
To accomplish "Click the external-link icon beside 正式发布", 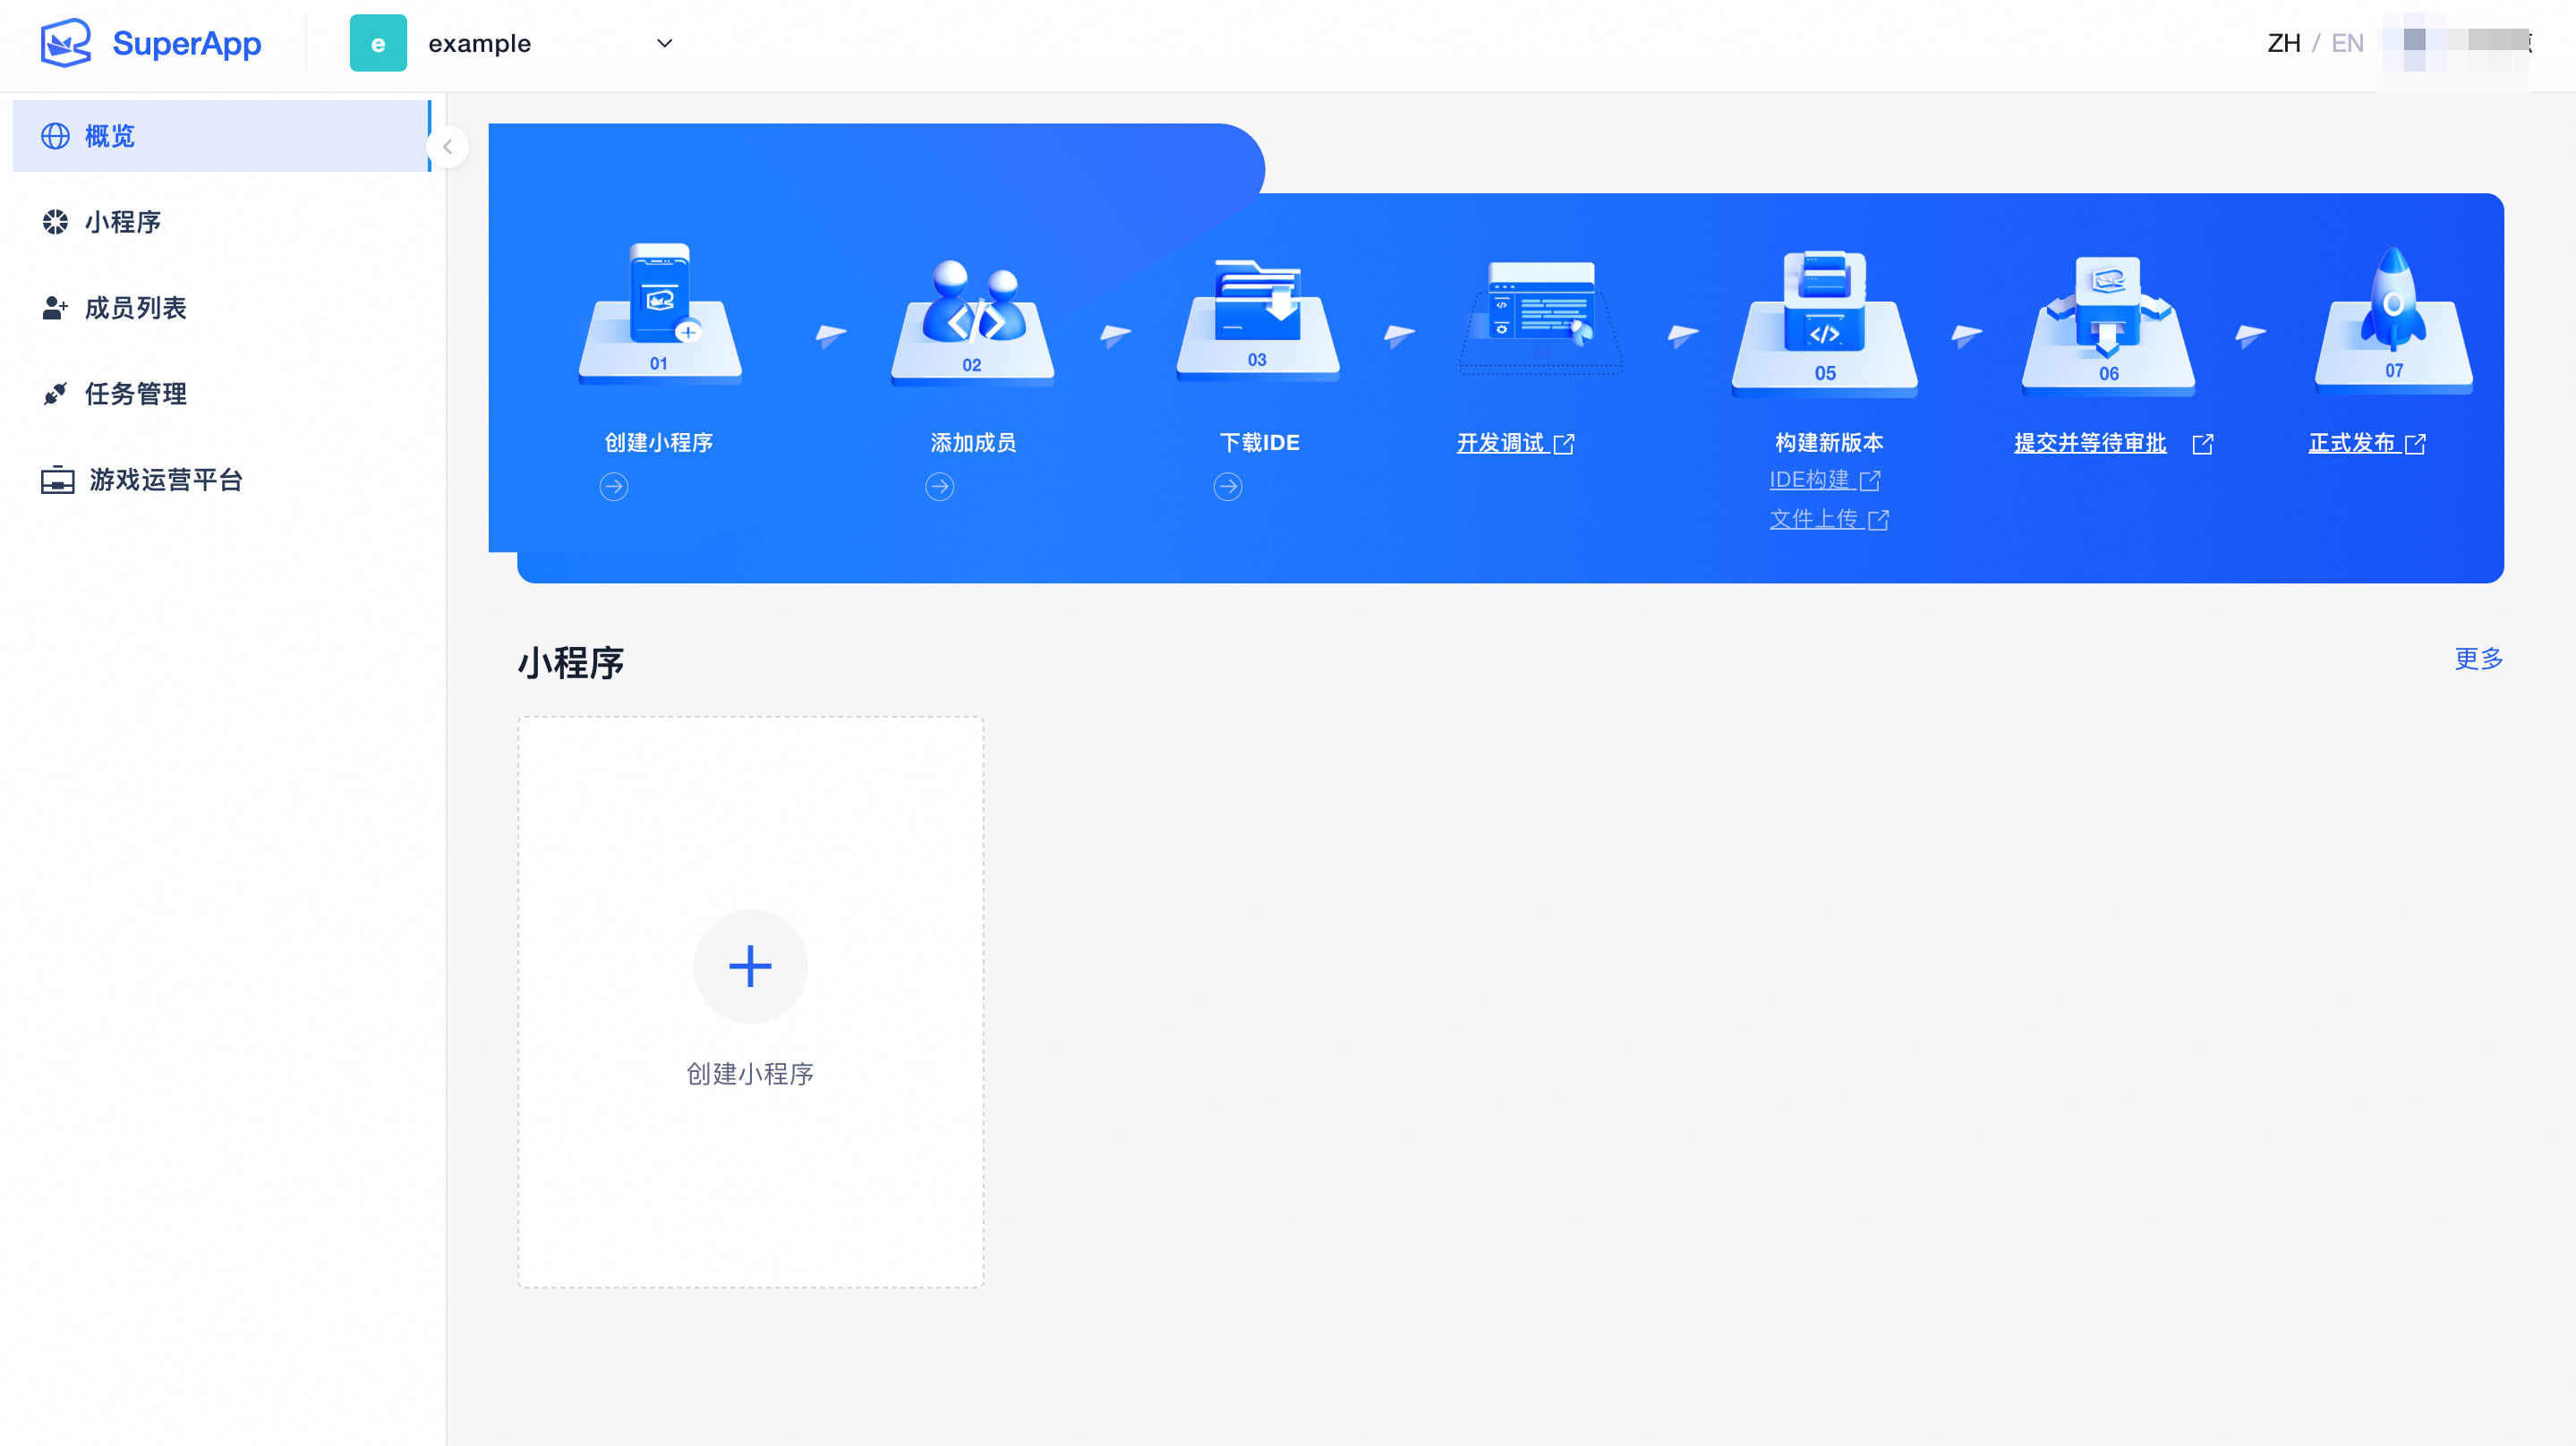I will click(2415, 444).
